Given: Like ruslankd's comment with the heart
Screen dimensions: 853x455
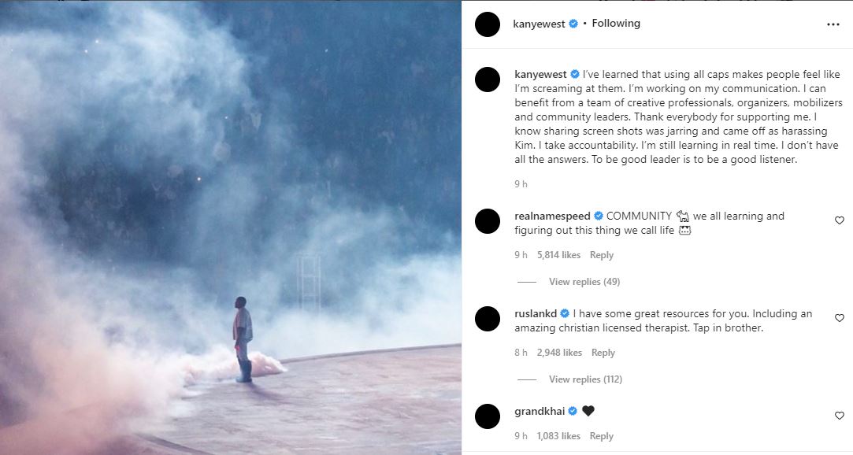Looking at the screenshot, I should point(839,318).
